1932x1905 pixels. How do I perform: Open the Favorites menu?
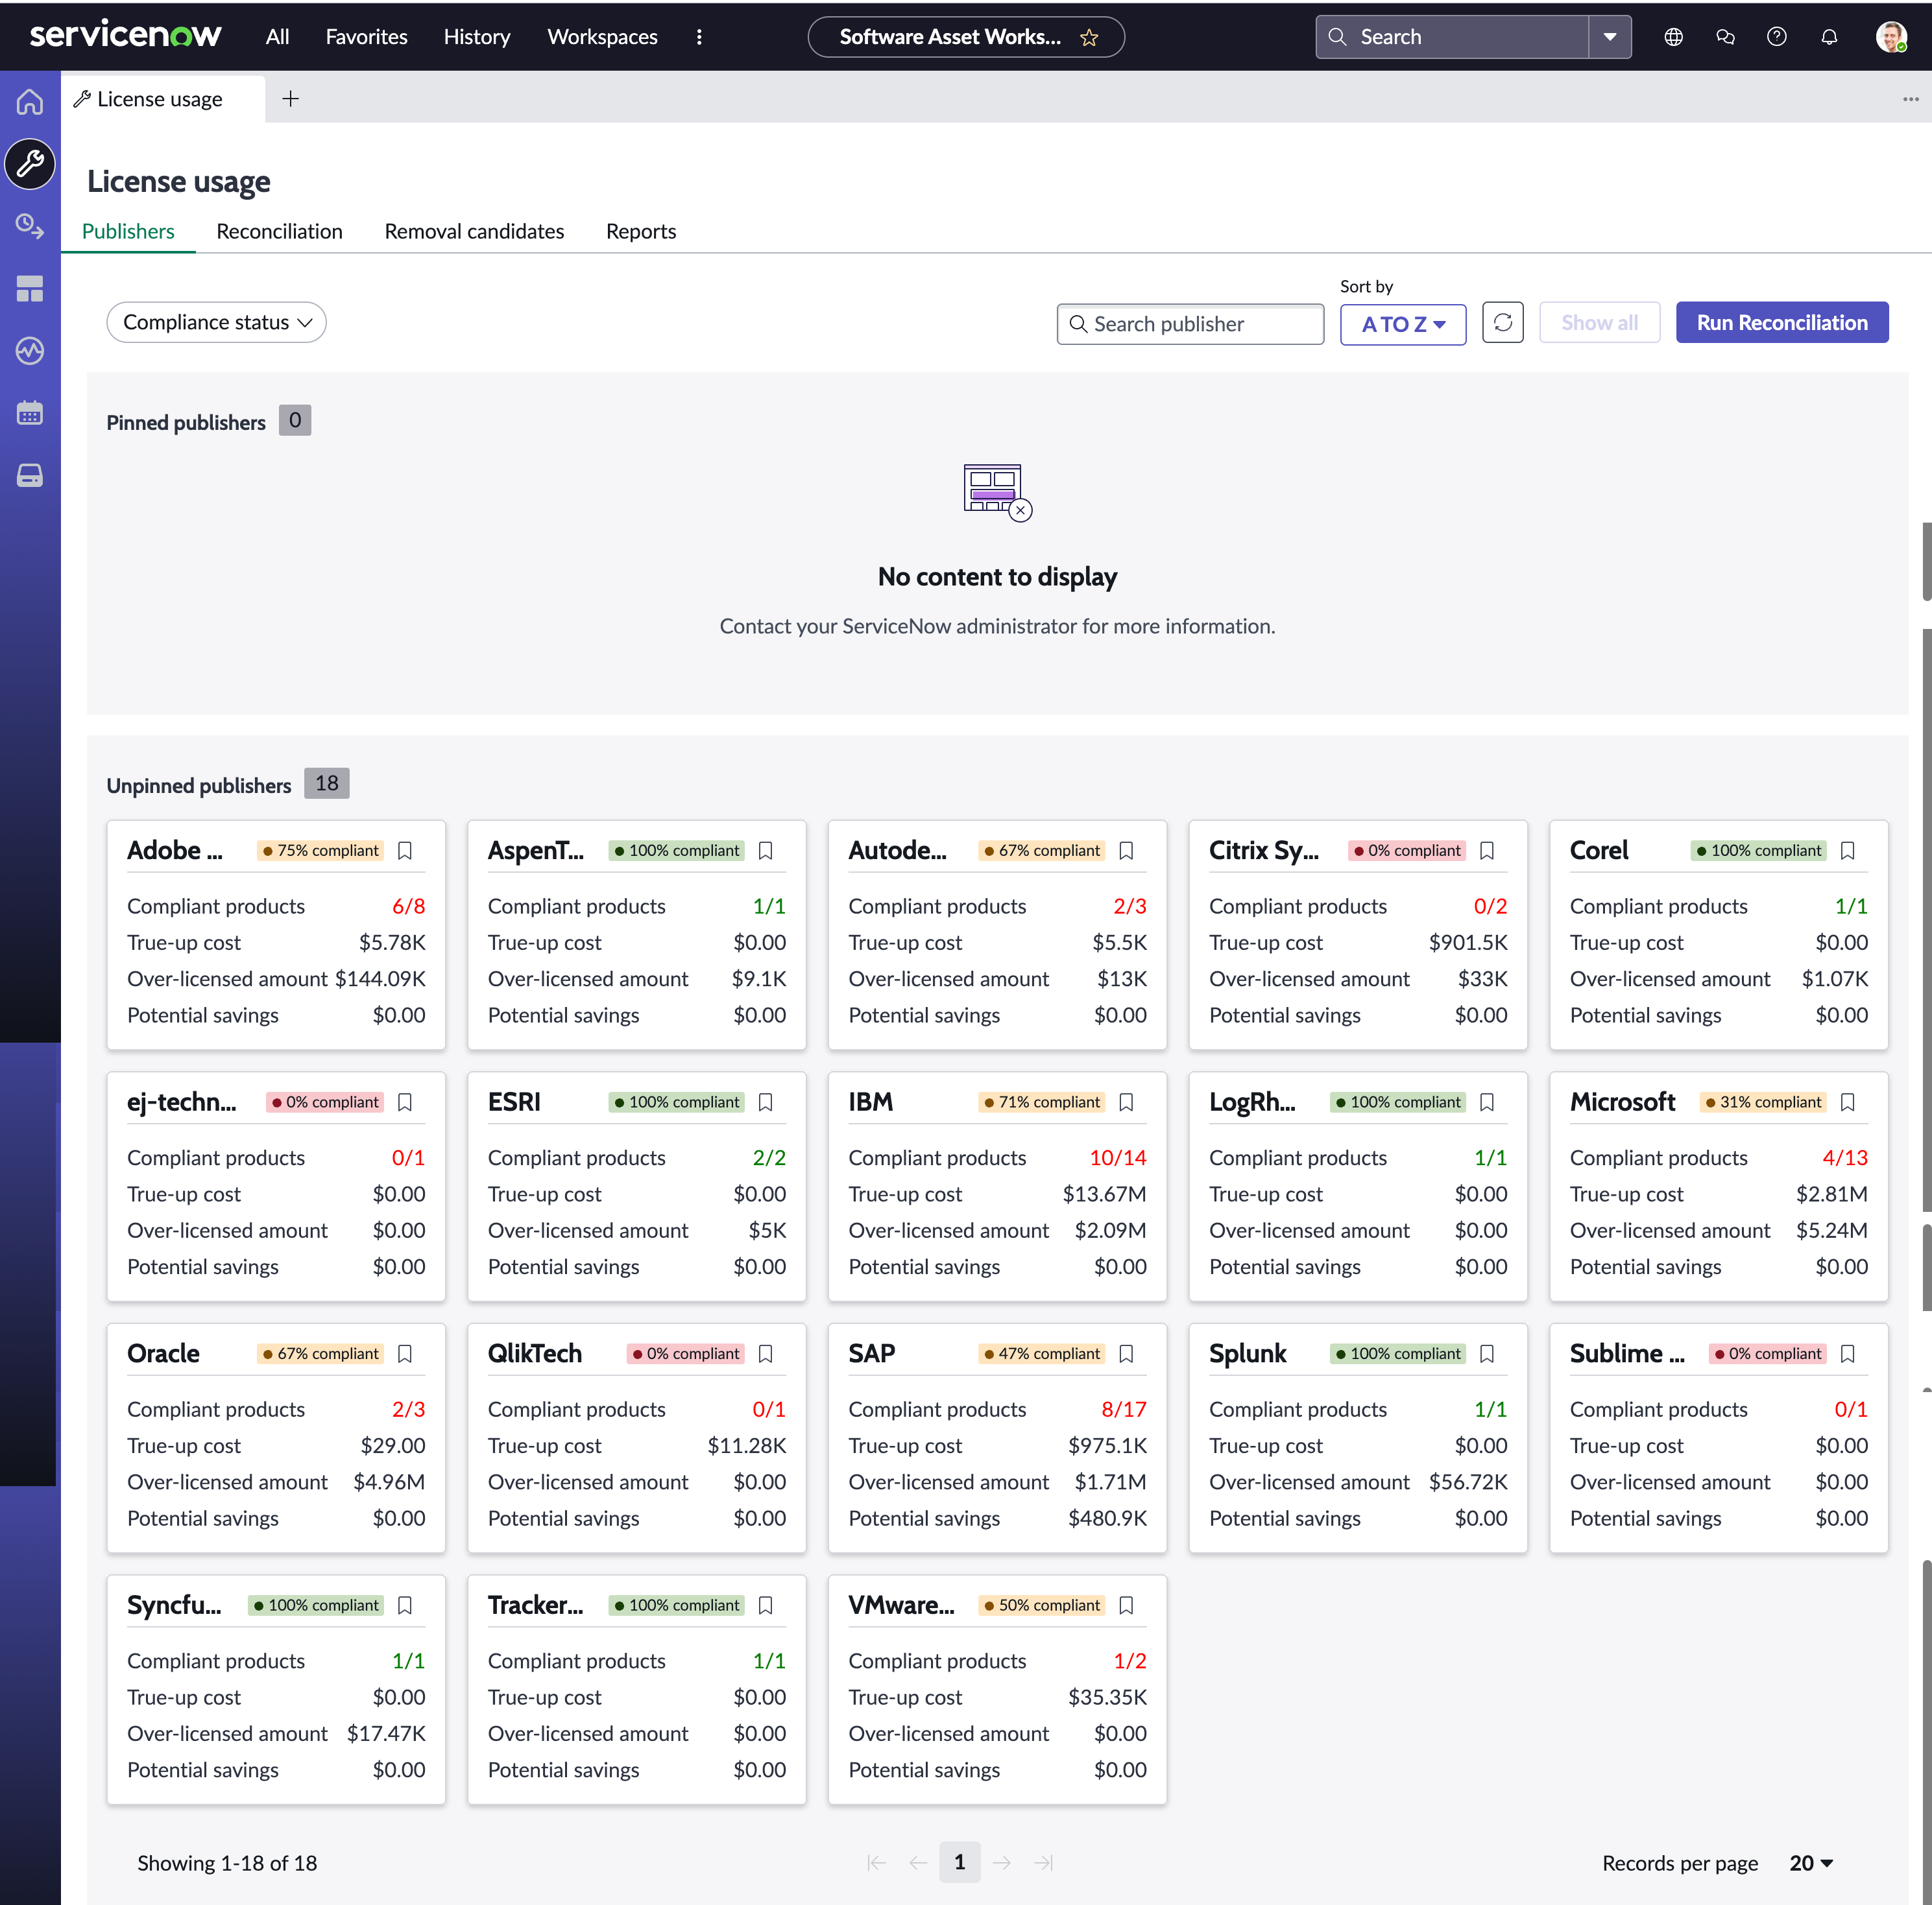(x=367, y=37)
